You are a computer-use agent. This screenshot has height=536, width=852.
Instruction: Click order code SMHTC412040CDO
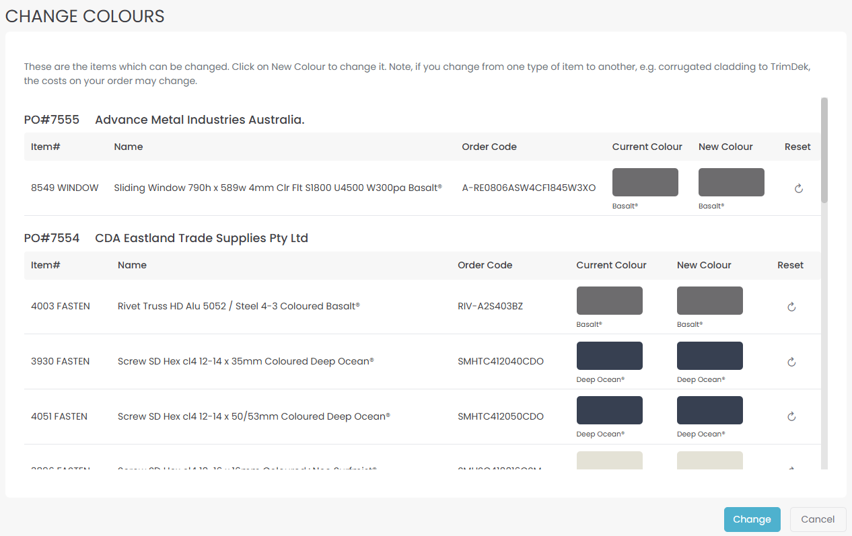click(500, 361)
